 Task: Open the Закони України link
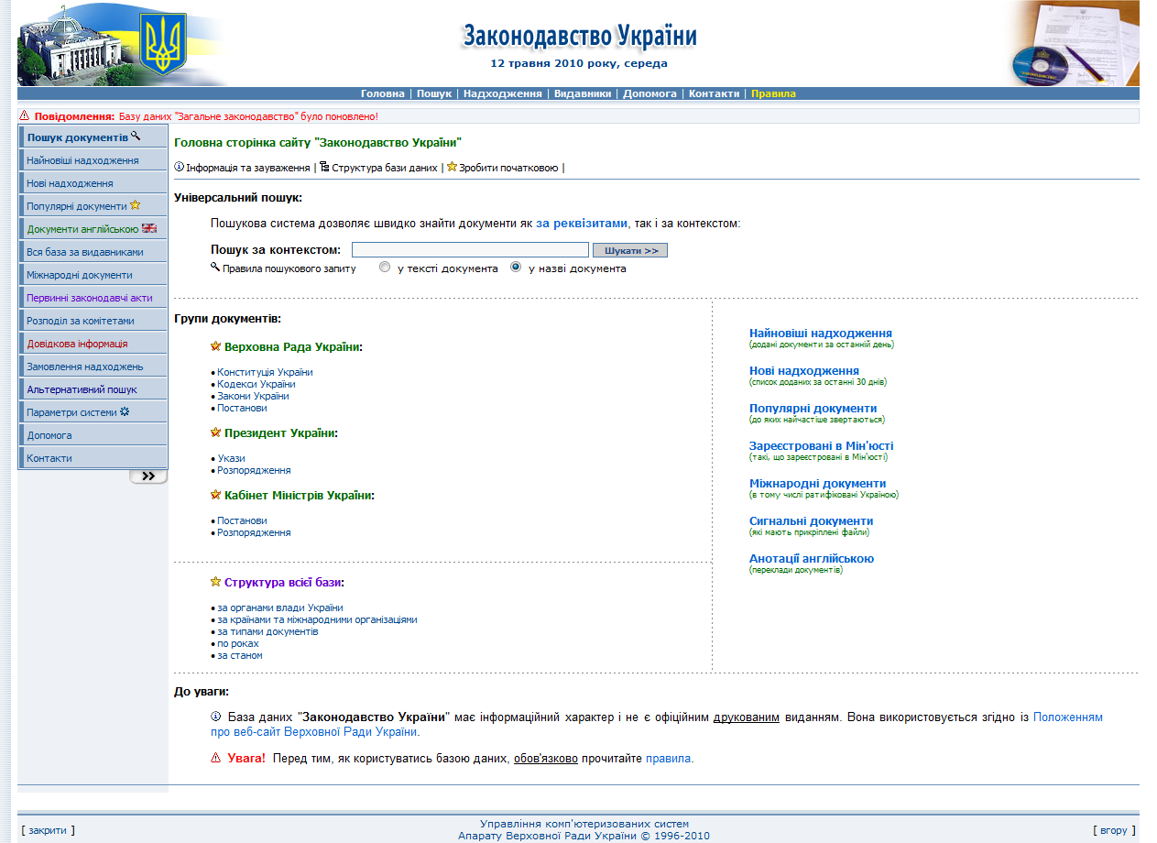(x=253, y=396)
